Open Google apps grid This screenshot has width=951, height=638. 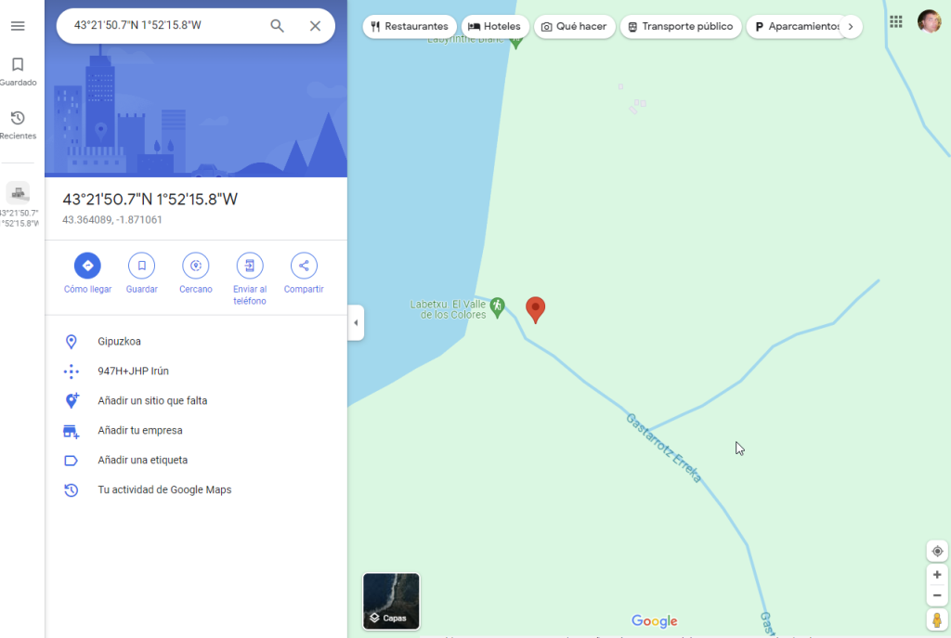[895, 22]
